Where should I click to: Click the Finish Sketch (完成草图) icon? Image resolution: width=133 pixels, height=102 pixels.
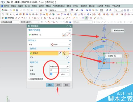coord(6,18)
